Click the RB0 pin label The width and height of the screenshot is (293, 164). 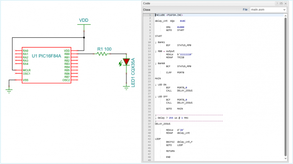click(x=67, y=54)
